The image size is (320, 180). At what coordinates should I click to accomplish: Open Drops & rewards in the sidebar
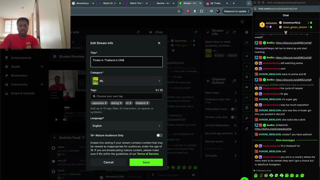point(23,93)
